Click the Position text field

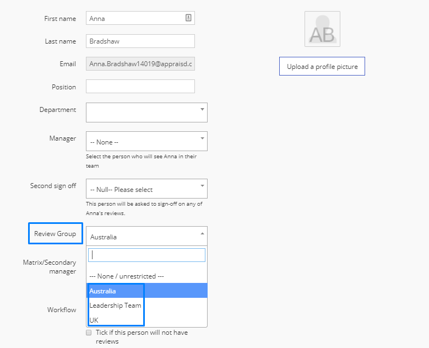[140, 87]
